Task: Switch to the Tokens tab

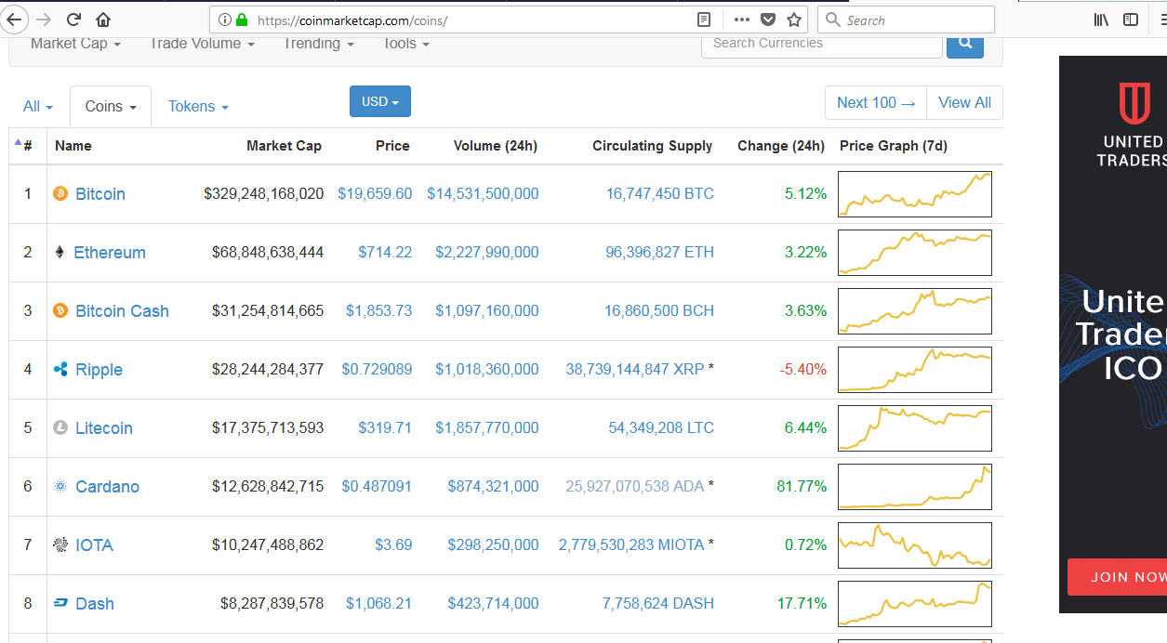Action: [x=198, y=107]
